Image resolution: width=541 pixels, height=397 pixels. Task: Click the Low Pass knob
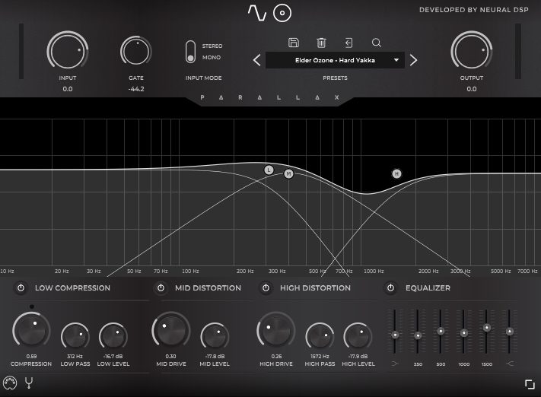coord(75,336)
